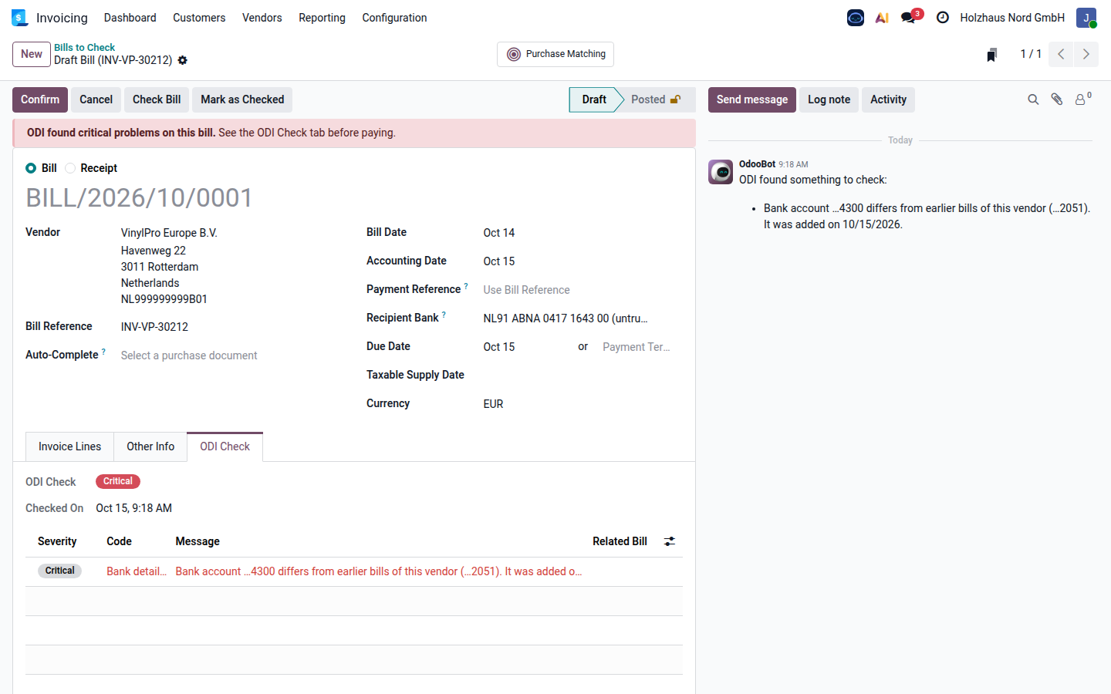This screenshot has width=1111, height=694.
Task: Open the Configuration menu
Action: (x=394, y=18)
